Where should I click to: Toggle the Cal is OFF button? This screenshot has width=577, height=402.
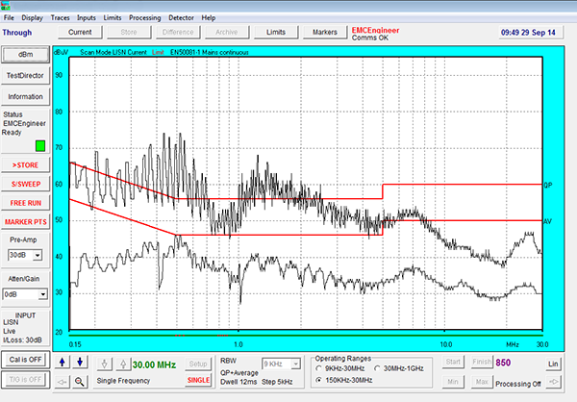(x=26, y=359)
